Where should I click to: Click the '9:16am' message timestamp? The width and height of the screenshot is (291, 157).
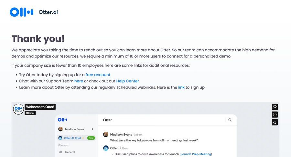tap(124, 149)
